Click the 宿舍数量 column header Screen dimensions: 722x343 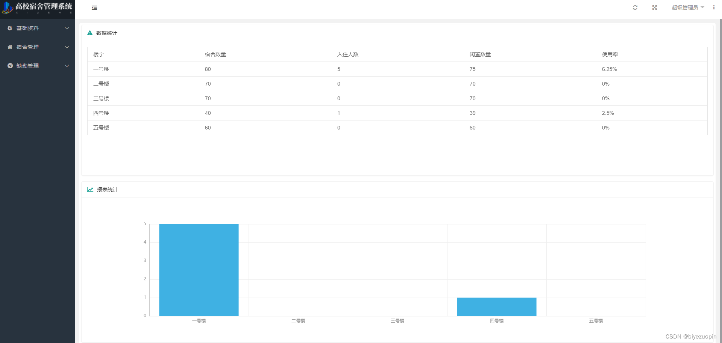tap(215, 54)
